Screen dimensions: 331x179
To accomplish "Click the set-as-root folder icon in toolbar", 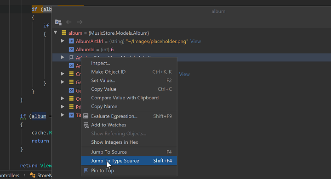I will pyautogui.click(x=58, y=22).
